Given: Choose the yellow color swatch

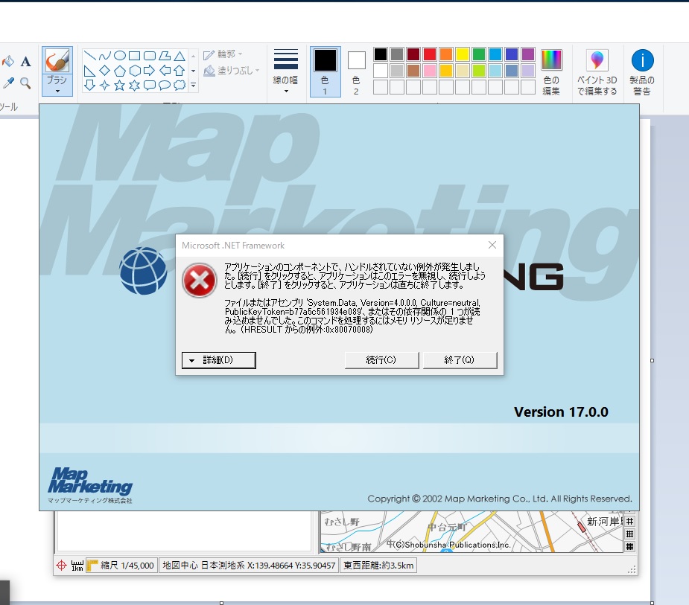Looking at the screenshot, I should pyautogui.click(x=463, y=54).
